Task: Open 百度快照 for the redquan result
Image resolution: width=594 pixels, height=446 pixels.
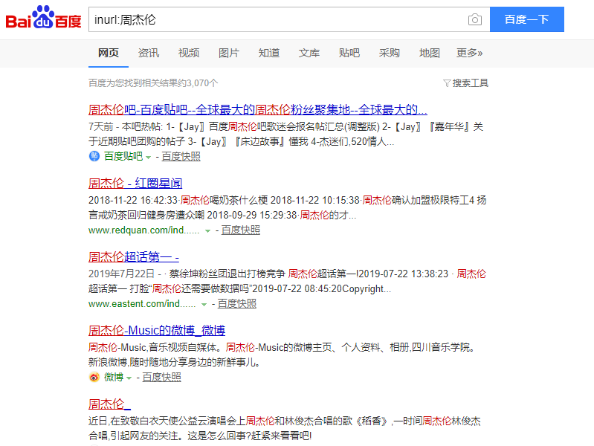Action: click(241, 230)
